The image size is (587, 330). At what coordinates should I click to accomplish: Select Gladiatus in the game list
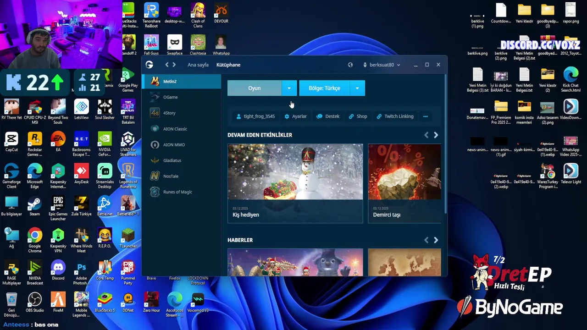coord(182,160)
